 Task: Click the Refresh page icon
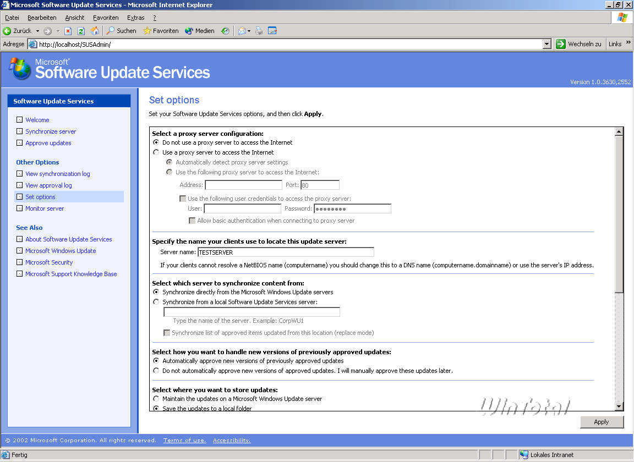81,31
